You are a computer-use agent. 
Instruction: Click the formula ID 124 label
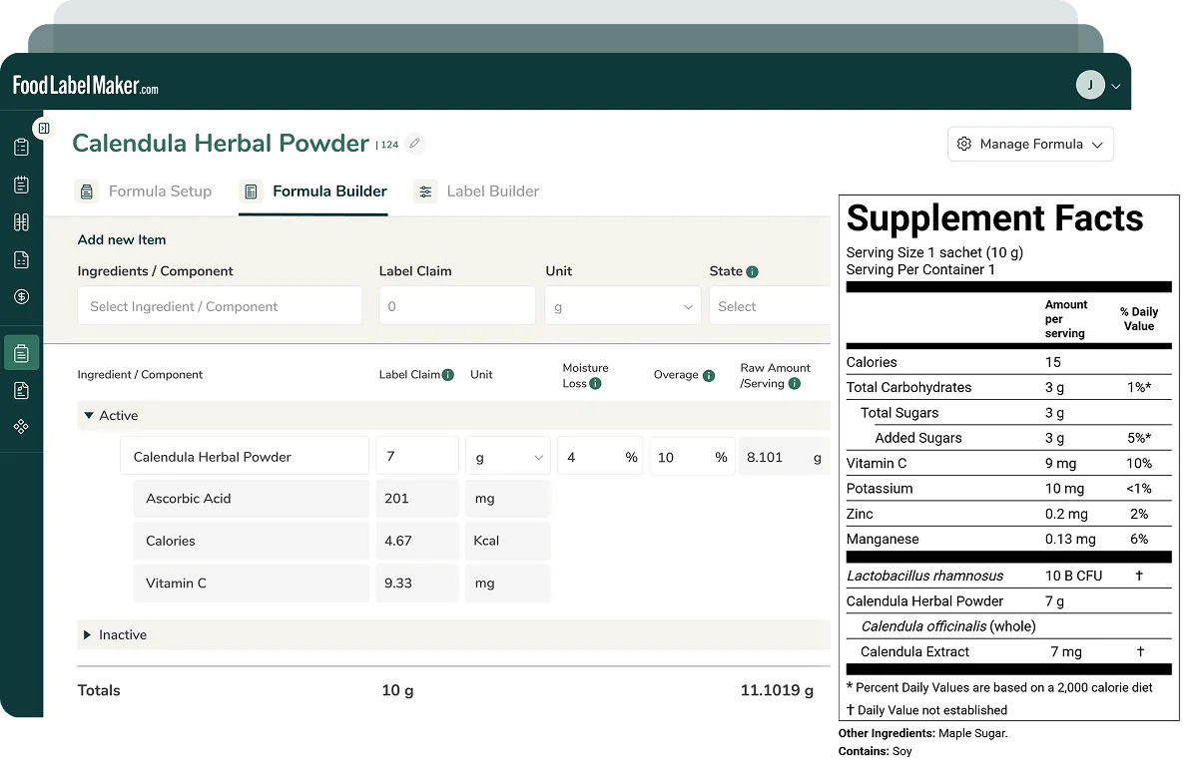(387, 145)
